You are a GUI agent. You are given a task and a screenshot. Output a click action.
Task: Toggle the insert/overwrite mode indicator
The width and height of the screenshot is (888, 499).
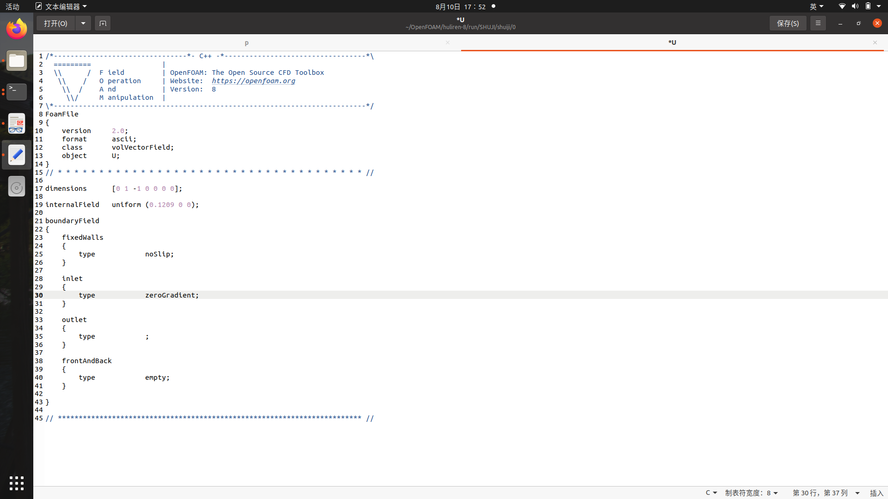(876, 493)
